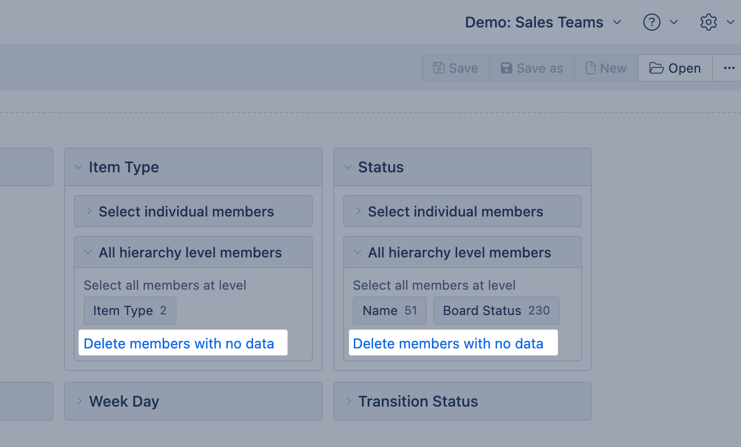Viewport: 741px width, 447px height.
Task: Click the New report button
Action: pyautogui.click(x=606, y=68)
